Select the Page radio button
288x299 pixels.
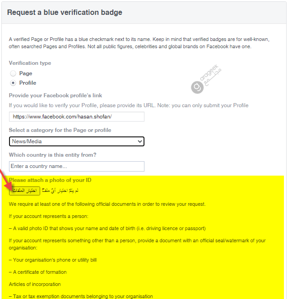click(13, 73)
